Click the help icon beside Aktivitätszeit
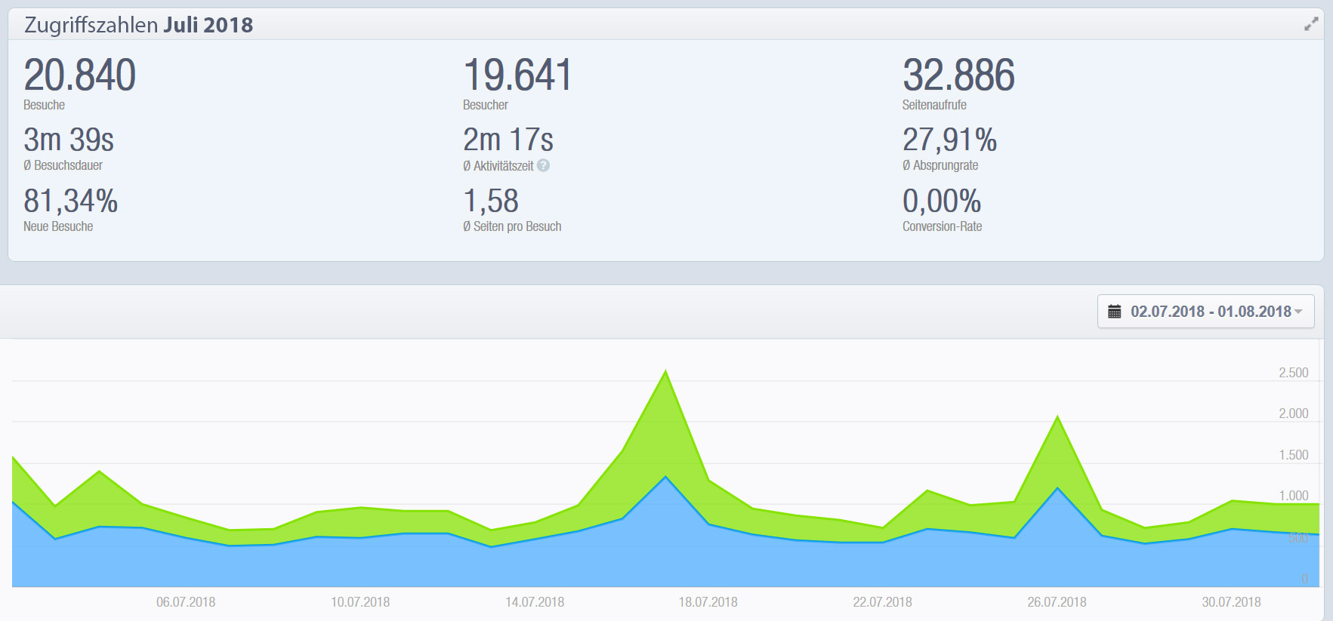This screenshot has width=1333, height=621. (x=543, y=165)
